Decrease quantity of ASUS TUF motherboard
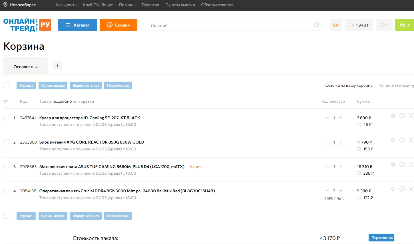414x244 pixels. [327, 166]
